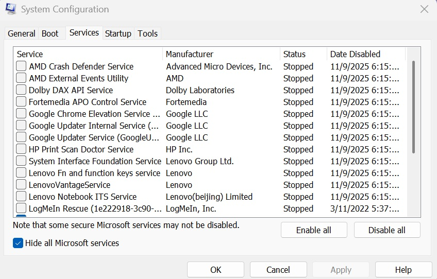Screen dimensions: 437x279
Task: Sort by the Status column header
Action: (x=304, y=54)
